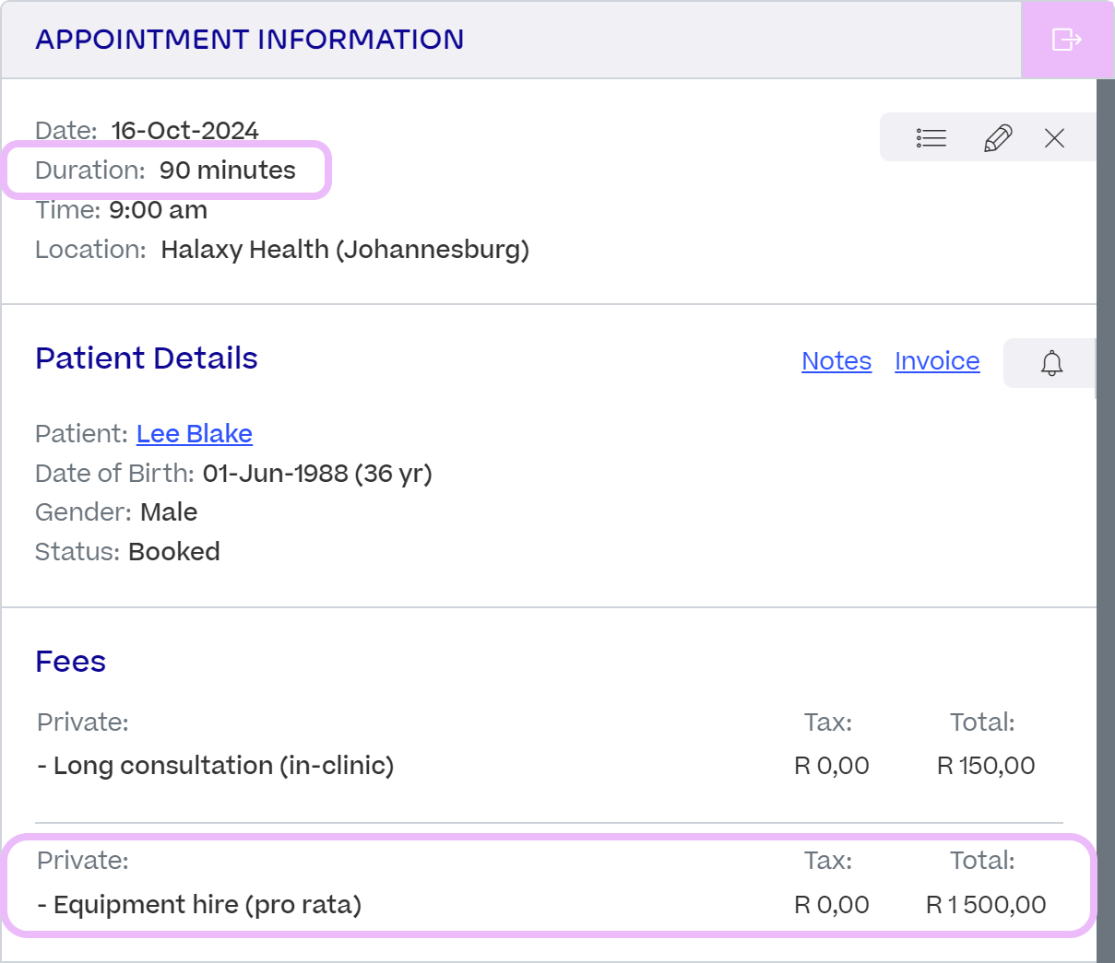Click the R 1 500,00 total amount
Image resolution: width=1115 pixels, height=963 pixels.
[x=986, y=905]
